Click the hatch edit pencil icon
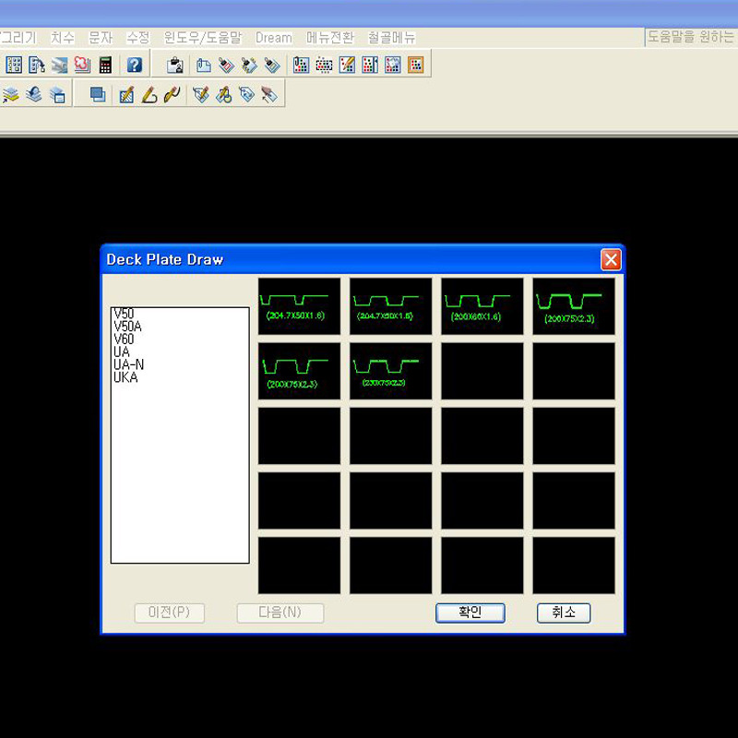Screen dimensions: 738x738 (127, 94)
